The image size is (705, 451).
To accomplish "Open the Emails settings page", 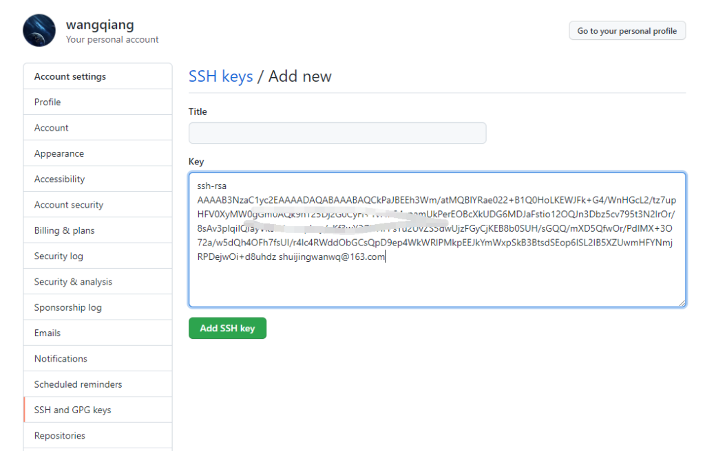I will [46, 333].
